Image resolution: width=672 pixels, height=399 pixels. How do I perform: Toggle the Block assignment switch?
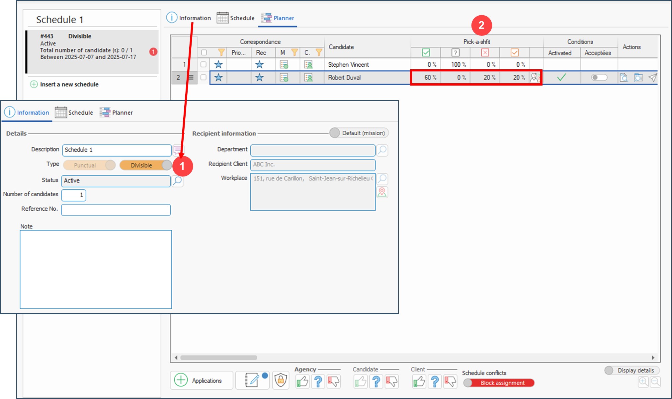499,383
